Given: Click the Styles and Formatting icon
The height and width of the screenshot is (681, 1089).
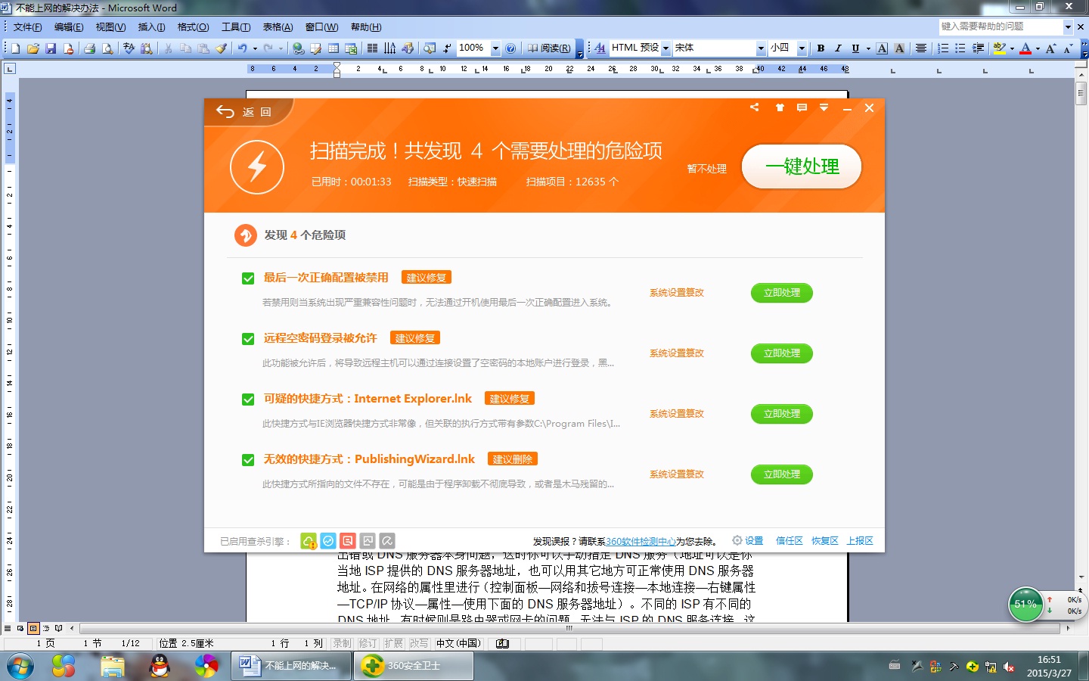Looking at the screenshot, I should tap(600, 48).
